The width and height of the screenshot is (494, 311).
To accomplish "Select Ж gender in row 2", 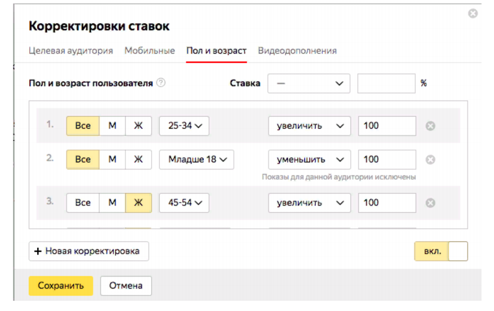I will click(x=138, y=160).
